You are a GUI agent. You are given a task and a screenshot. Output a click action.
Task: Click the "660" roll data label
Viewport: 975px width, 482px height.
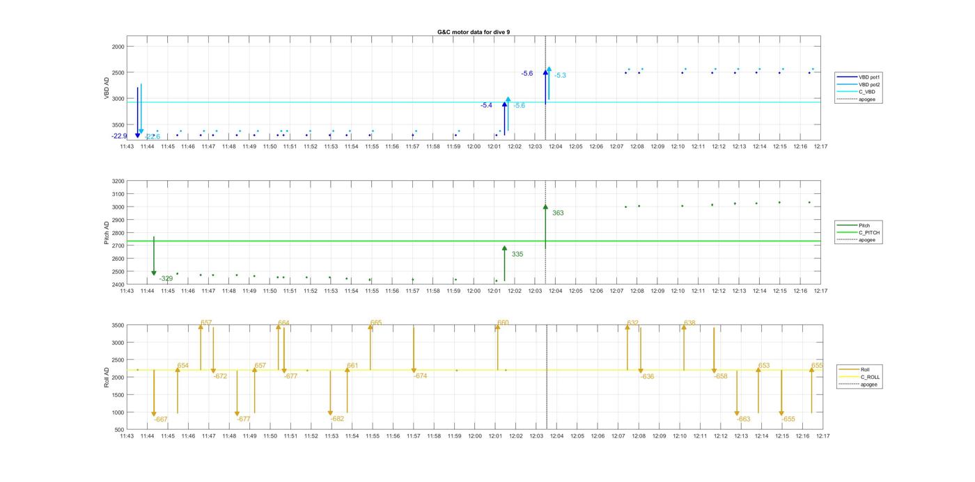[504, 323]
